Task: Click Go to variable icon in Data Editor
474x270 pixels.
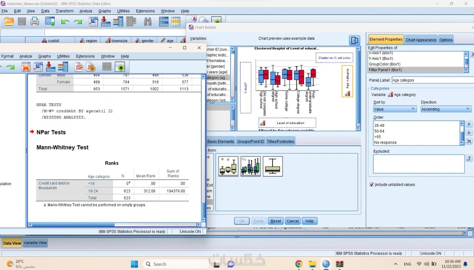Action: tap(106, 21)
